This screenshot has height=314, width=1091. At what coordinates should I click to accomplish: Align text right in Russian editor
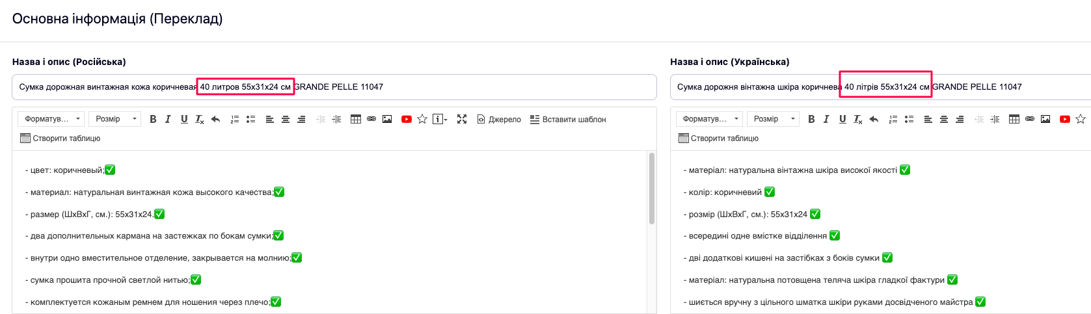pos(301,119)
